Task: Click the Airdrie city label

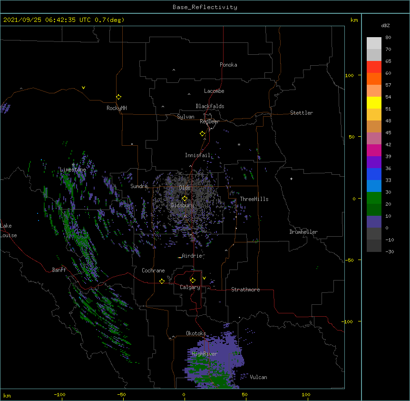Action: (192, 256)
